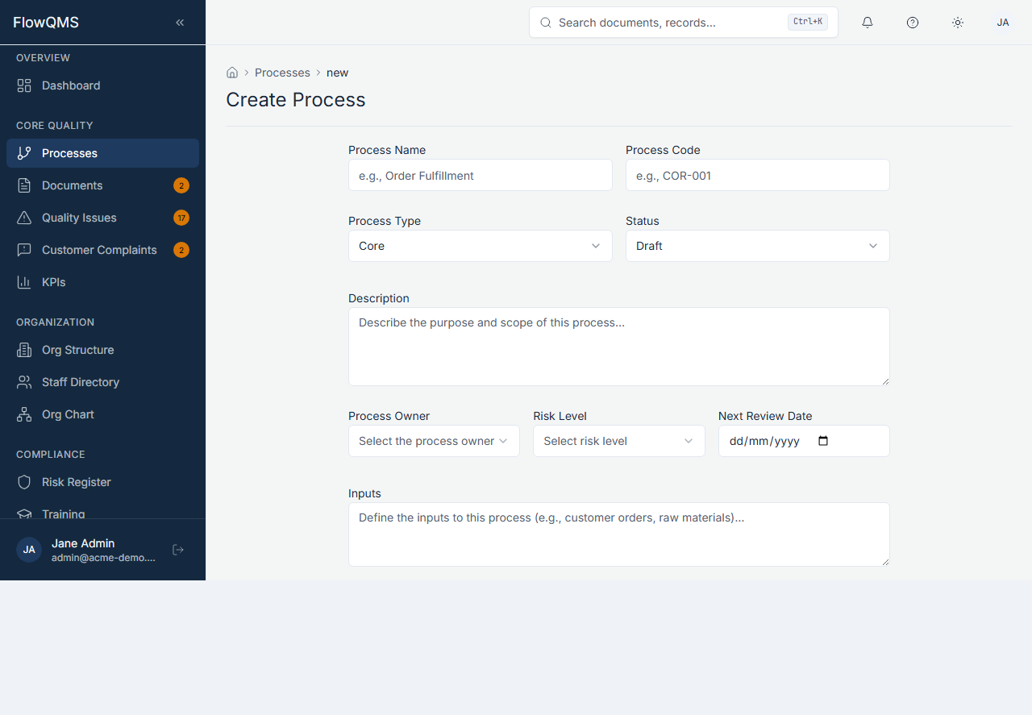
Task: Click the home icon in the breadcrumb
Action: (232, 72)
